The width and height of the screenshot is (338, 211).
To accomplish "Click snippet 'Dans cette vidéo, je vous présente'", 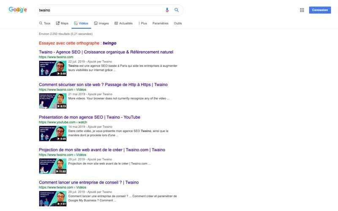I will tap(118, 133).
